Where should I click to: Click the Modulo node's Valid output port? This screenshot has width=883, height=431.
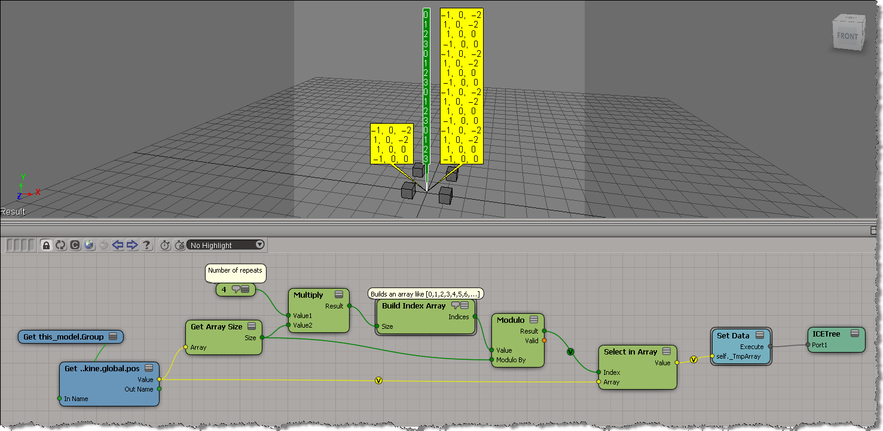click(544, 341)
